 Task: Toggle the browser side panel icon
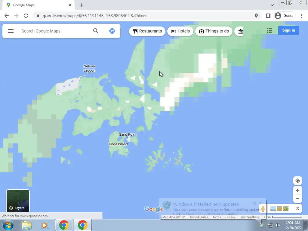point(268,16)
